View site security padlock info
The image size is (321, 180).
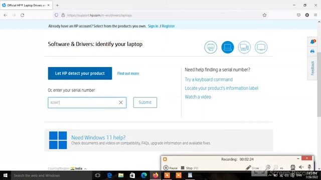coord(63,15)
